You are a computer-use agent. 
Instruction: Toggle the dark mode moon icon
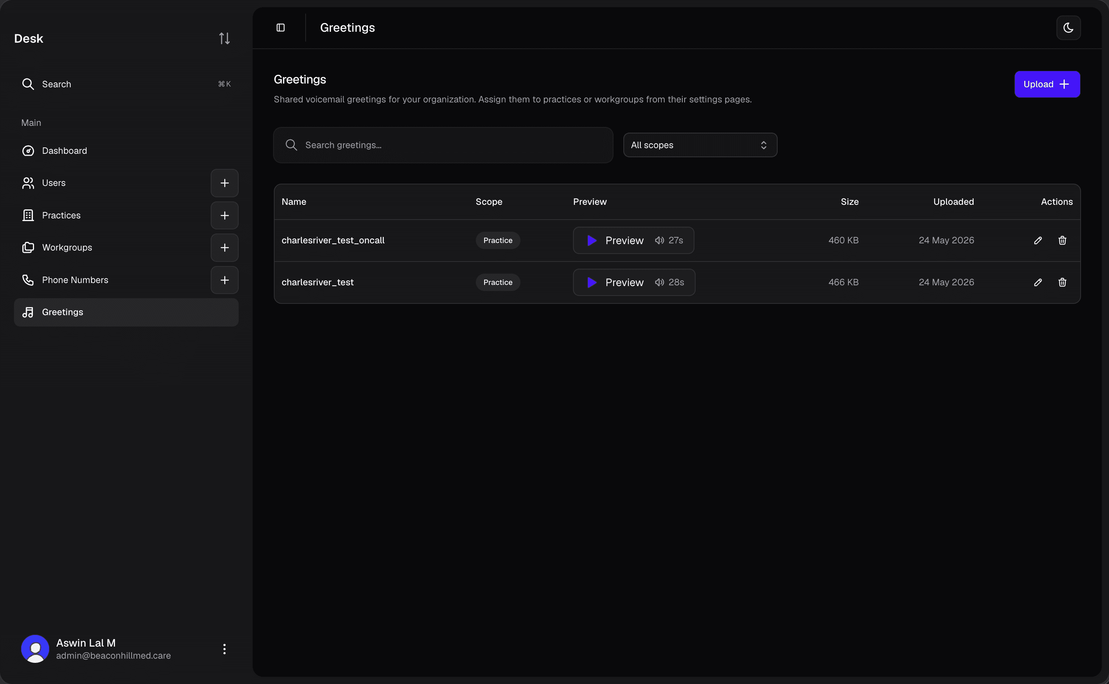point(1068,28)
